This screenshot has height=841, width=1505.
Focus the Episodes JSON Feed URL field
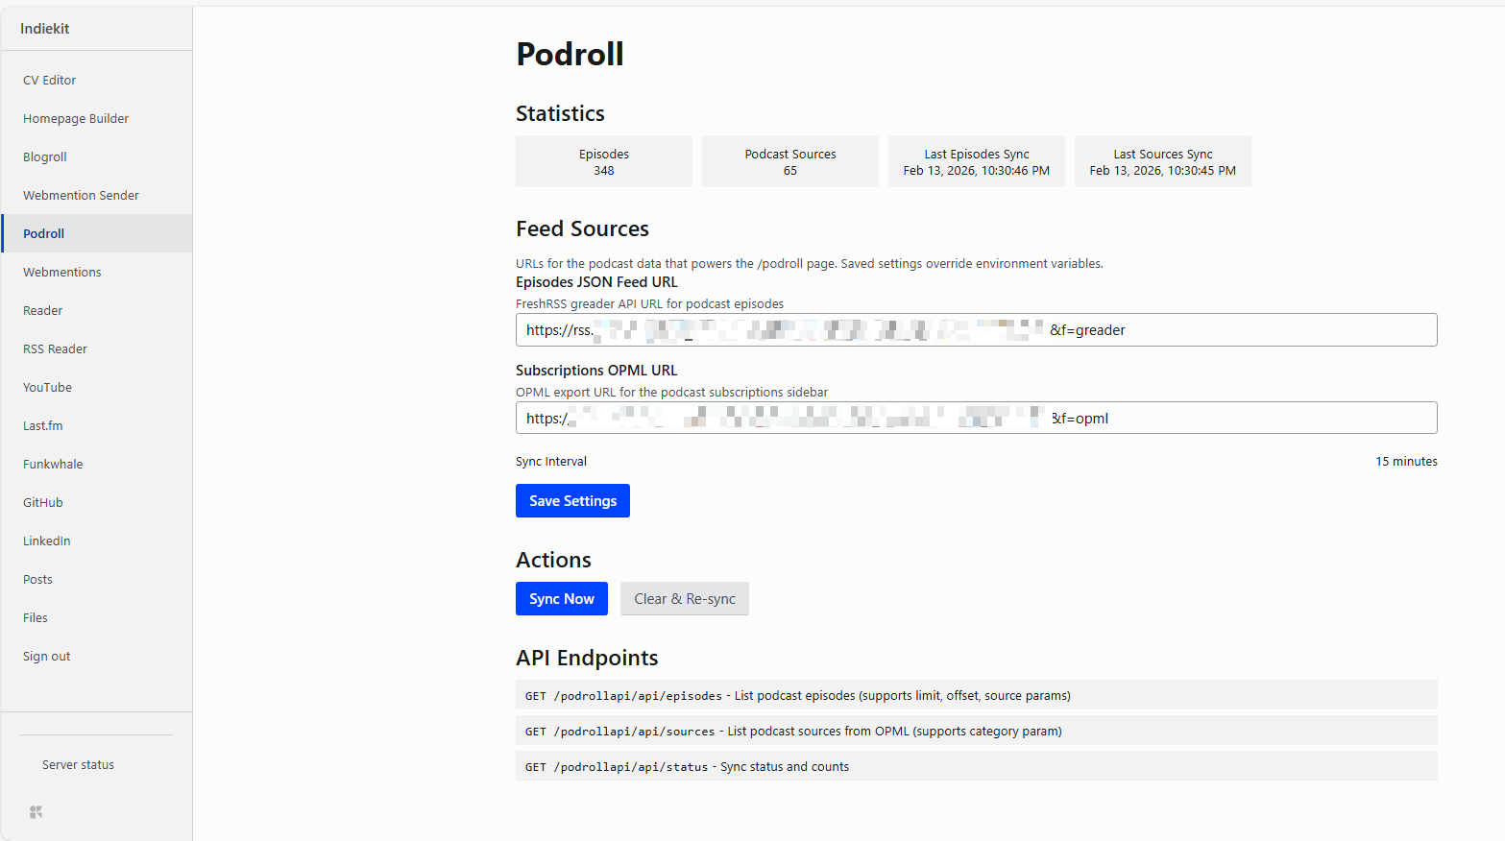976,330
